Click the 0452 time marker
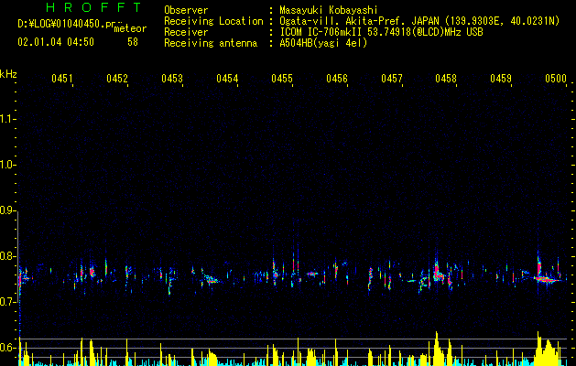Image resolution: width=576 pixels, height=366 pixels. [x=117, y=79]
